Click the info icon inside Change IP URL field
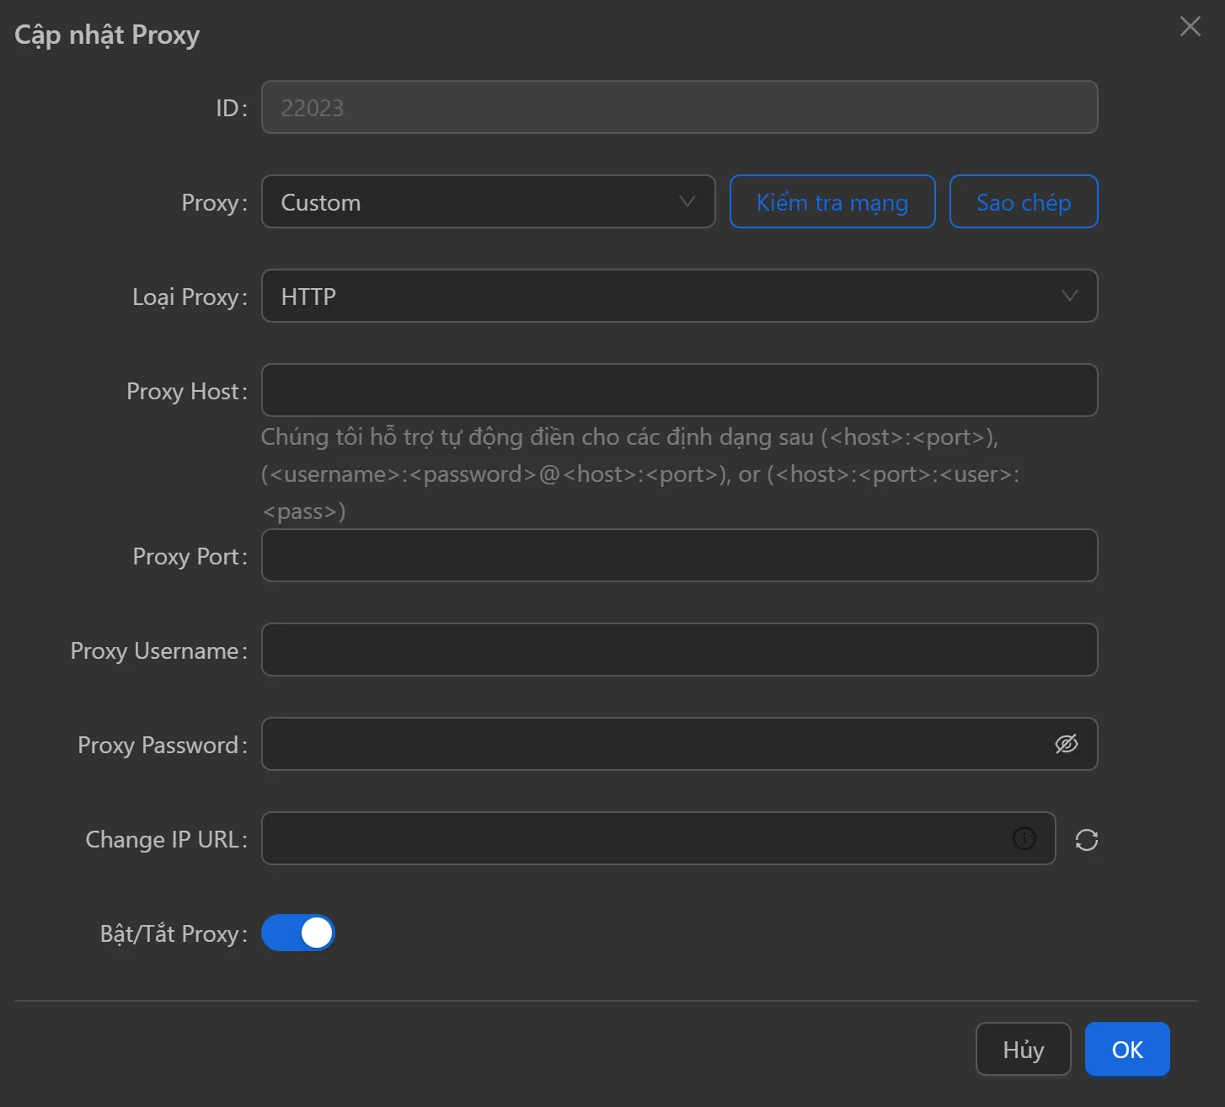 tap(1024, 838)
